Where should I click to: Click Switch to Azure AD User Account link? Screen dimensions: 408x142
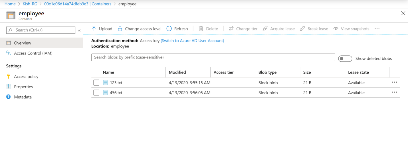coord(192,41)
